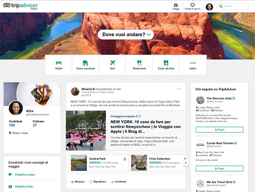Screen dimensions: 255x192
Task: Open Alice's profile picture
Action: [x=16, y=108]
